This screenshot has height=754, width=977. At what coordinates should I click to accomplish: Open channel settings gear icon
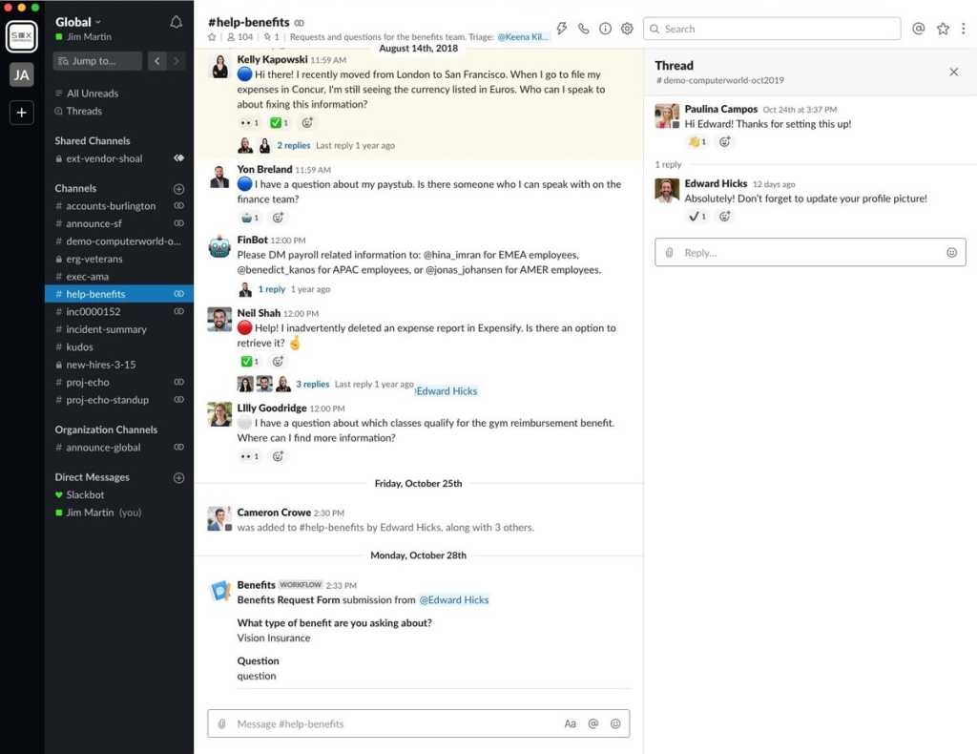tap(627, 29)
